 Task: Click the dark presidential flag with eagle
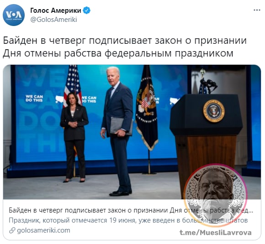click(147, 108)
